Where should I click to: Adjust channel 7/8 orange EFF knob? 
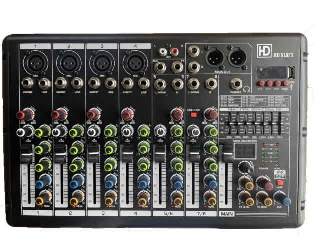[210, 199]
